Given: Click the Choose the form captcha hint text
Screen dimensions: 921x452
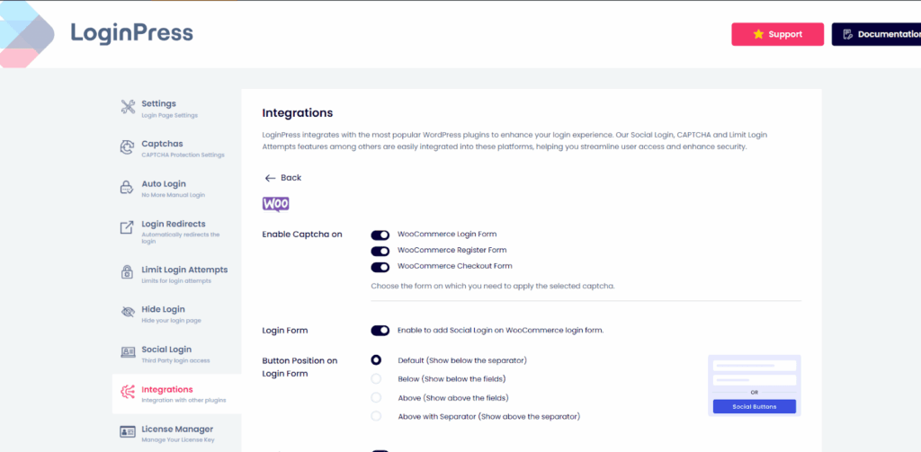Looking at the screenshot, I should coord(493,287).
